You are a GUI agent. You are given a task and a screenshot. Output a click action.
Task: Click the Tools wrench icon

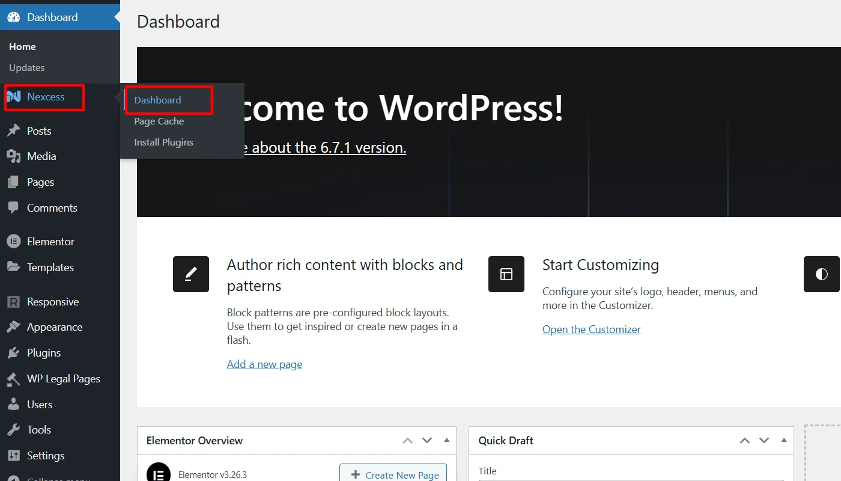(x=13, y=430)
